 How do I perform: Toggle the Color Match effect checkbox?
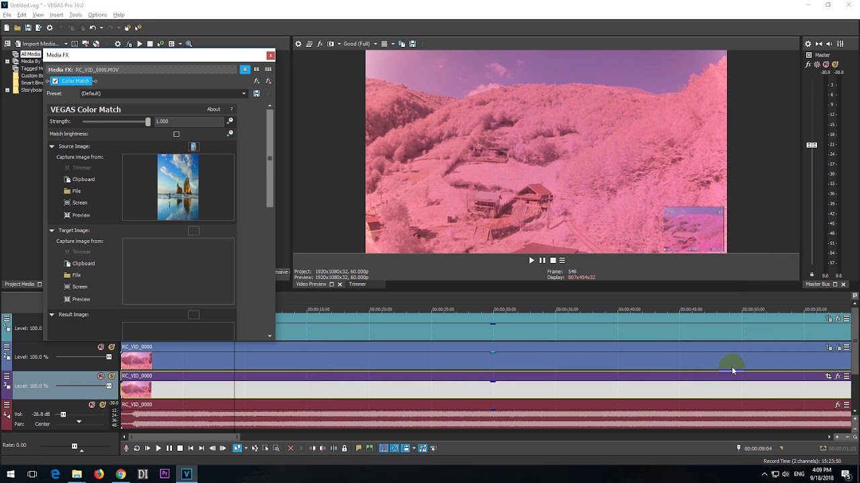click(55, 81)
